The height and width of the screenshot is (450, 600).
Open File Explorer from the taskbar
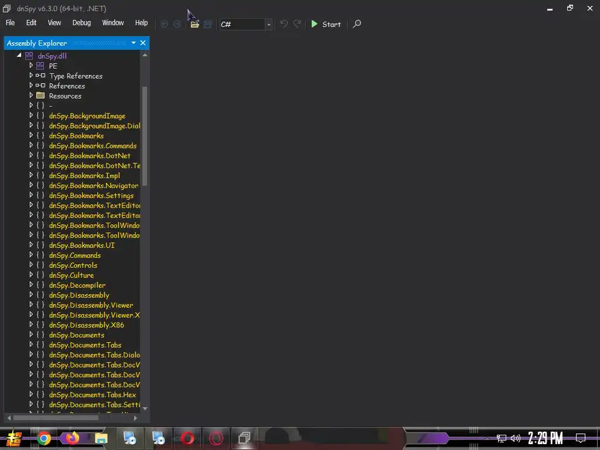pyautogui.click(x=101, y=438)
